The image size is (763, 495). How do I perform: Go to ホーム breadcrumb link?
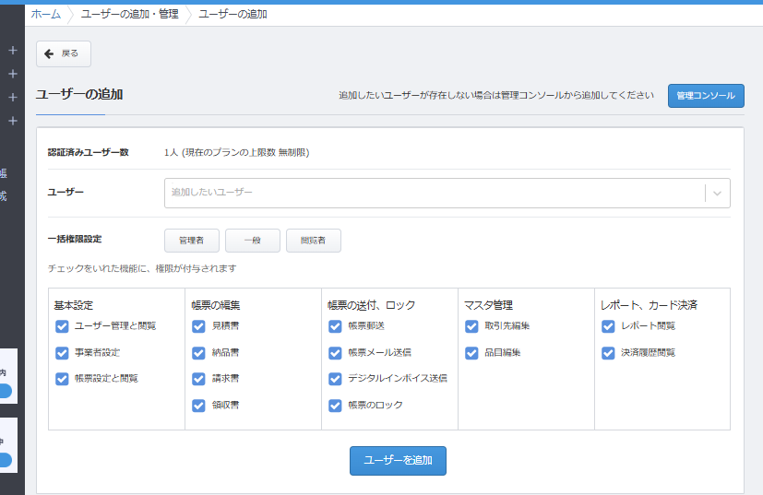tap(46, 14)
